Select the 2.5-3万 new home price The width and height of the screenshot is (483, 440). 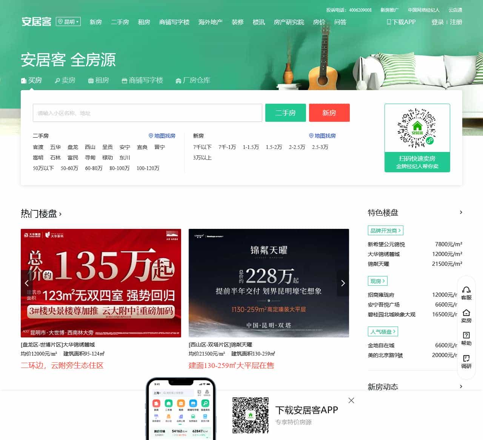click(320, 147)
